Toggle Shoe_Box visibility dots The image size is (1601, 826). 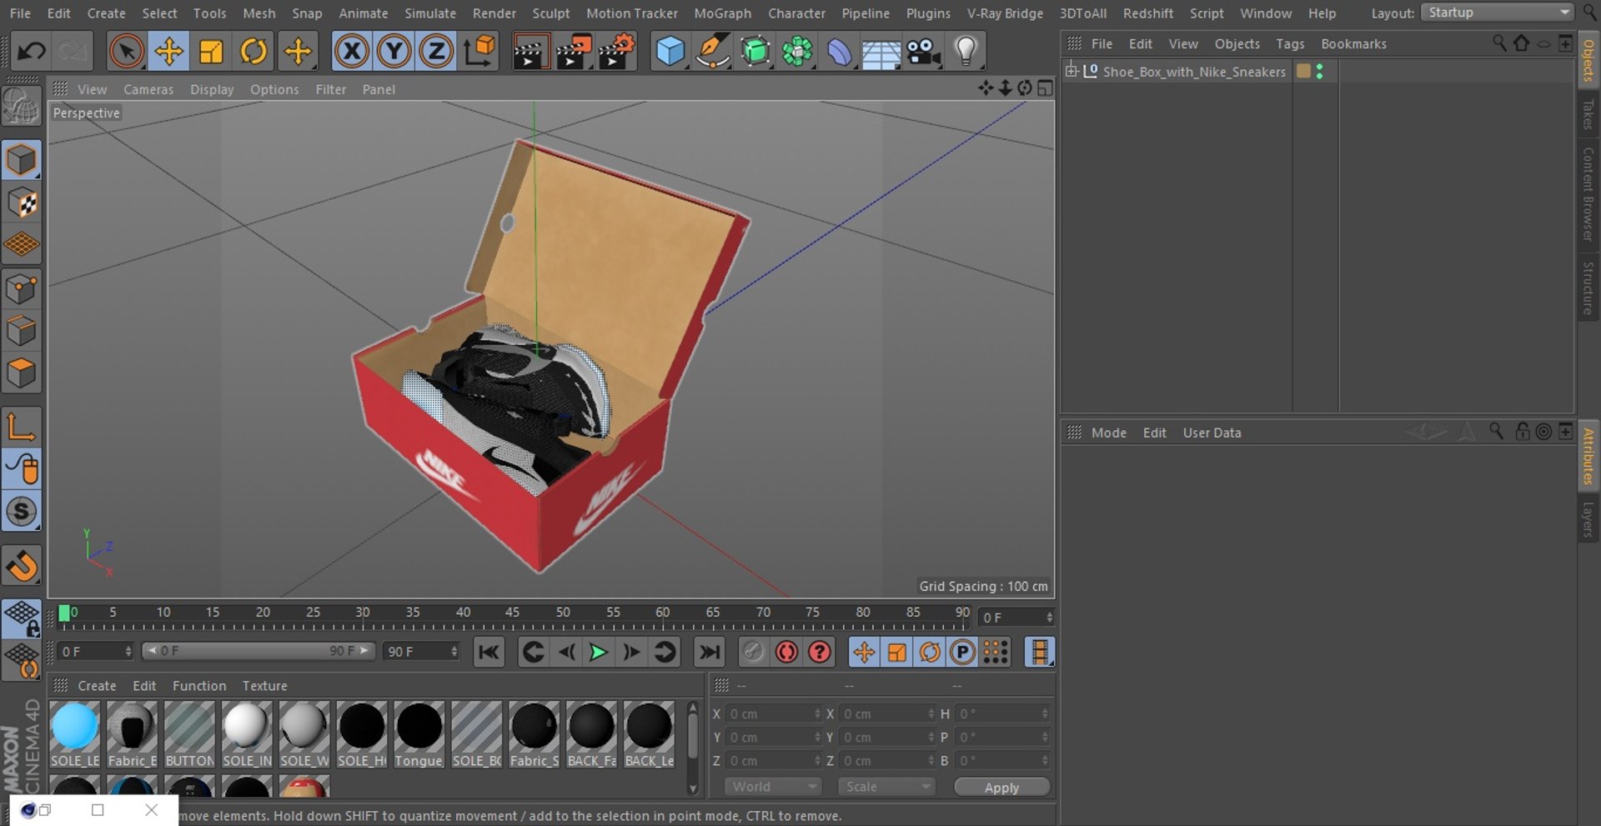pyautogui.click(x=1319, y=72)
